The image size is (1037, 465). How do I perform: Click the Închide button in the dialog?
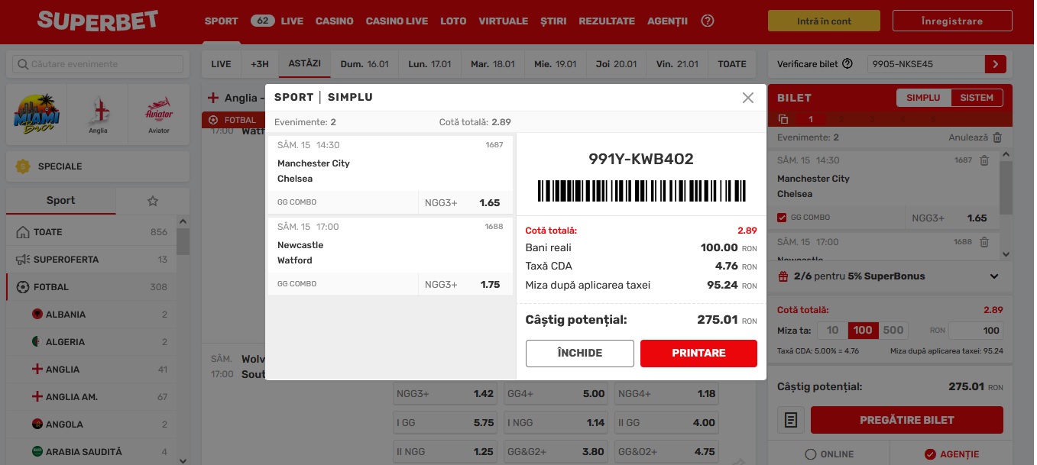coord(580,354)
